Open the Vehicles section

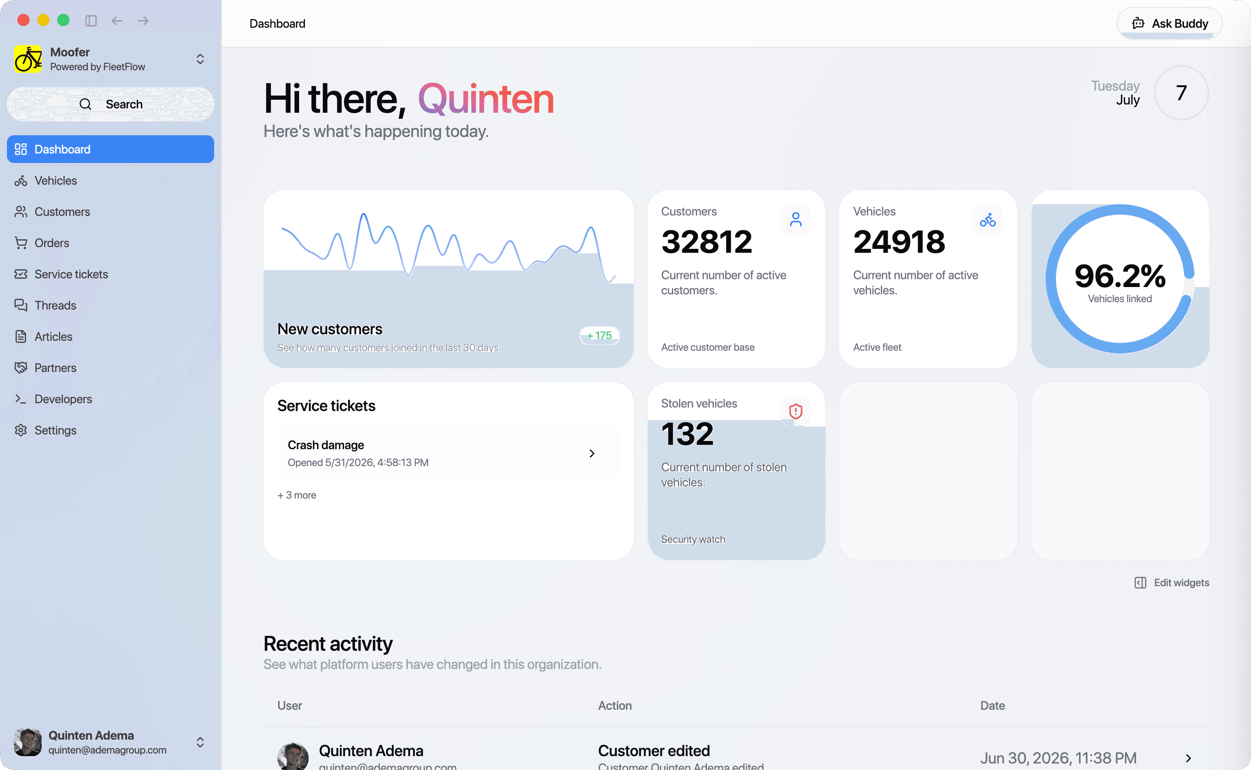111,181
